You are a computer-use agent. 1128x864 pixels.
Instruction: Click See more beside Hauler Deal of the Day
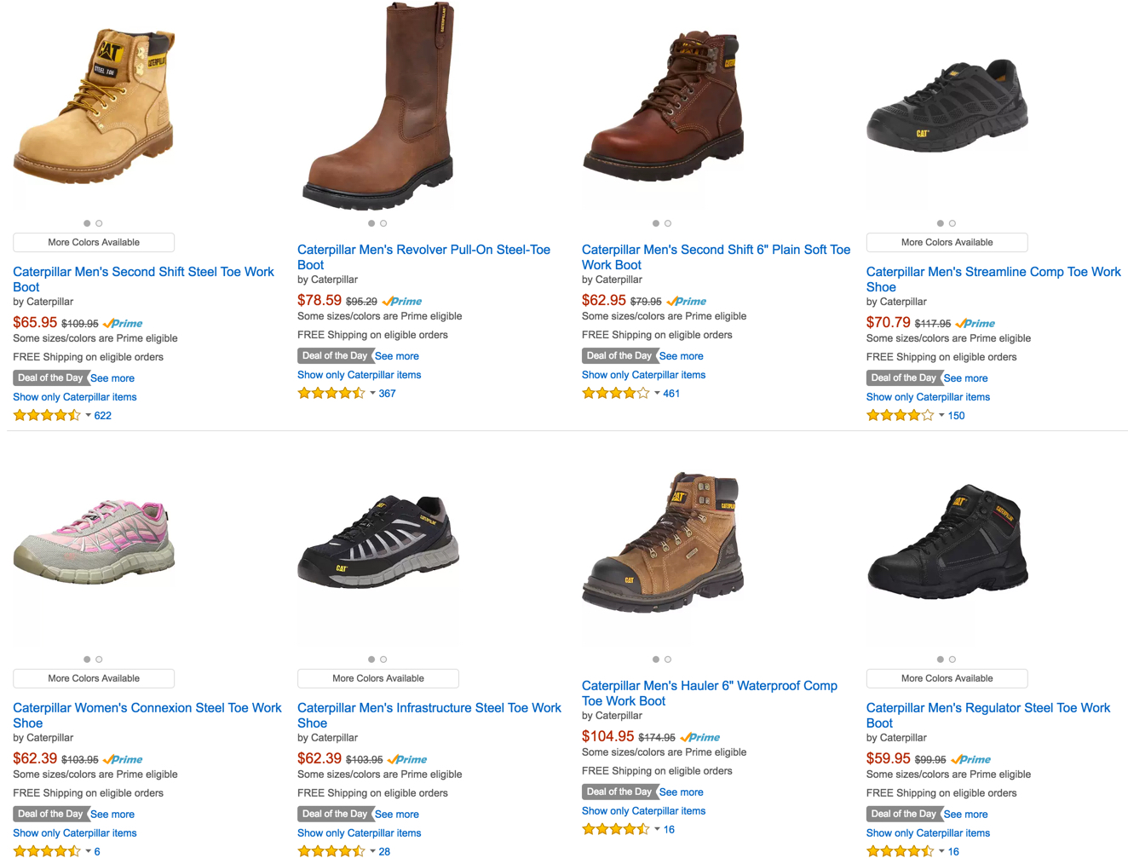(x=681, y=792)
